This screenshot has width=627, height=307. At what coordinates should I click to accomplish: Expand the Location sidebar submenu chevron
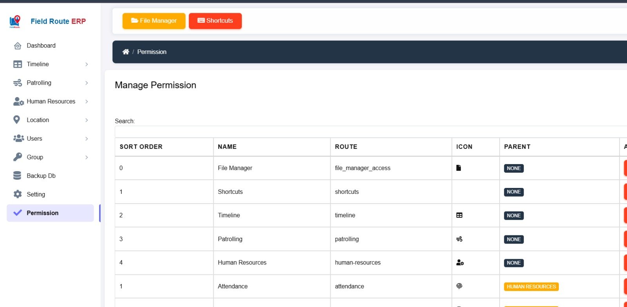click(x=87, y=120)
